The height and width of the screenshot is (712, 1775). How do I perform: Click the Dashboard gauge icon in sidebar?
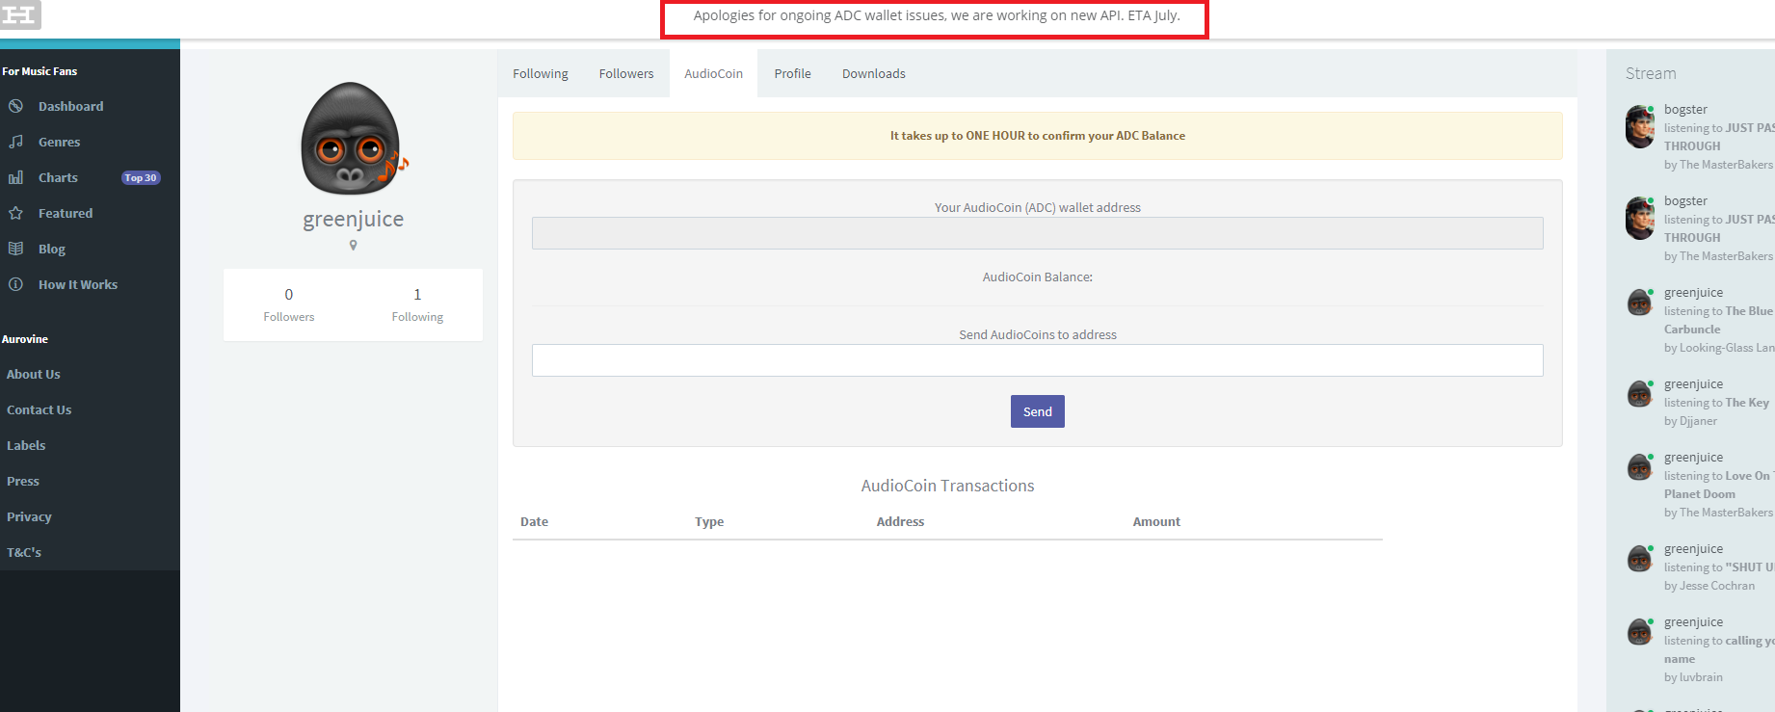(15, 106)
